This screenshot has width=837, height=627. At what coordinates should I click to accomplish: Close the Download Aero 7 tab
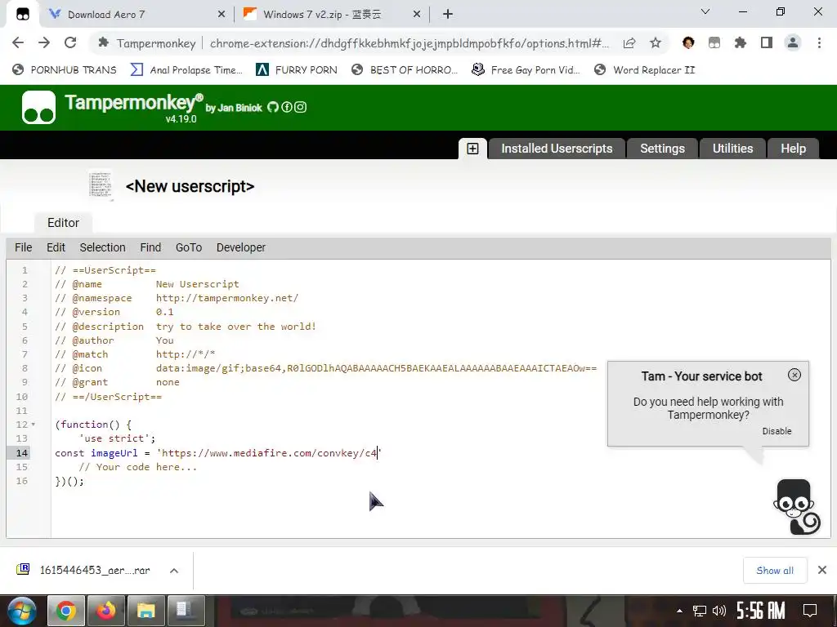point(221,15)
